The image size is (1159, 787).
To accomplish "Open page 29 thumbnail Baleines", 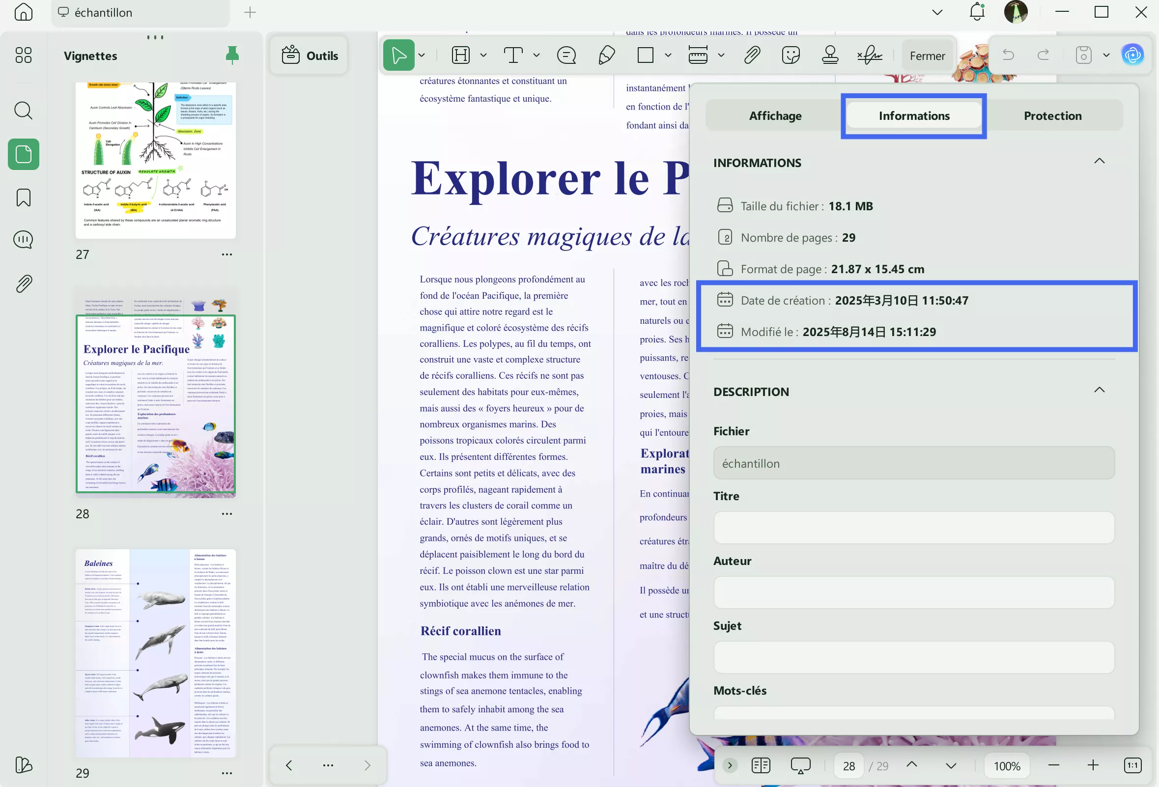I will (155, 653).
